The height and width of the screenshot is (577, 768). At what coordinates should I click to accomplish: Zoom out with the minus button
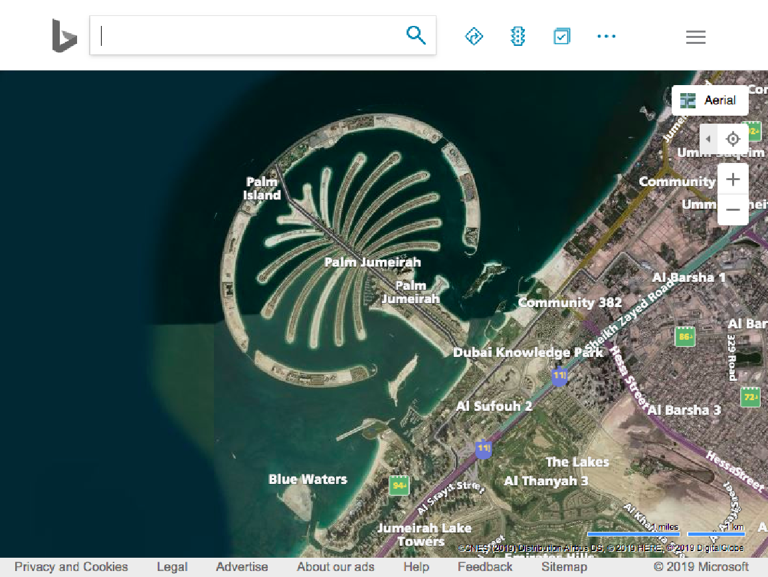pyautogui.click(x=733, y=209)
